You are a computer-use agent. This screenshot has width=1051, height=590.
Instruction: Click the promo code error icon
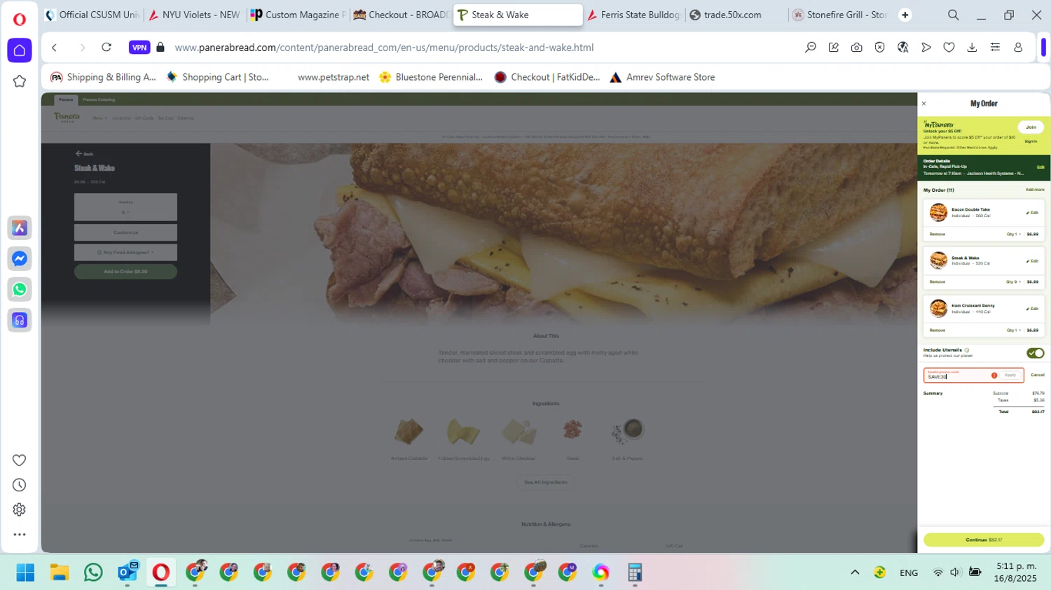[x=994, y=376]
